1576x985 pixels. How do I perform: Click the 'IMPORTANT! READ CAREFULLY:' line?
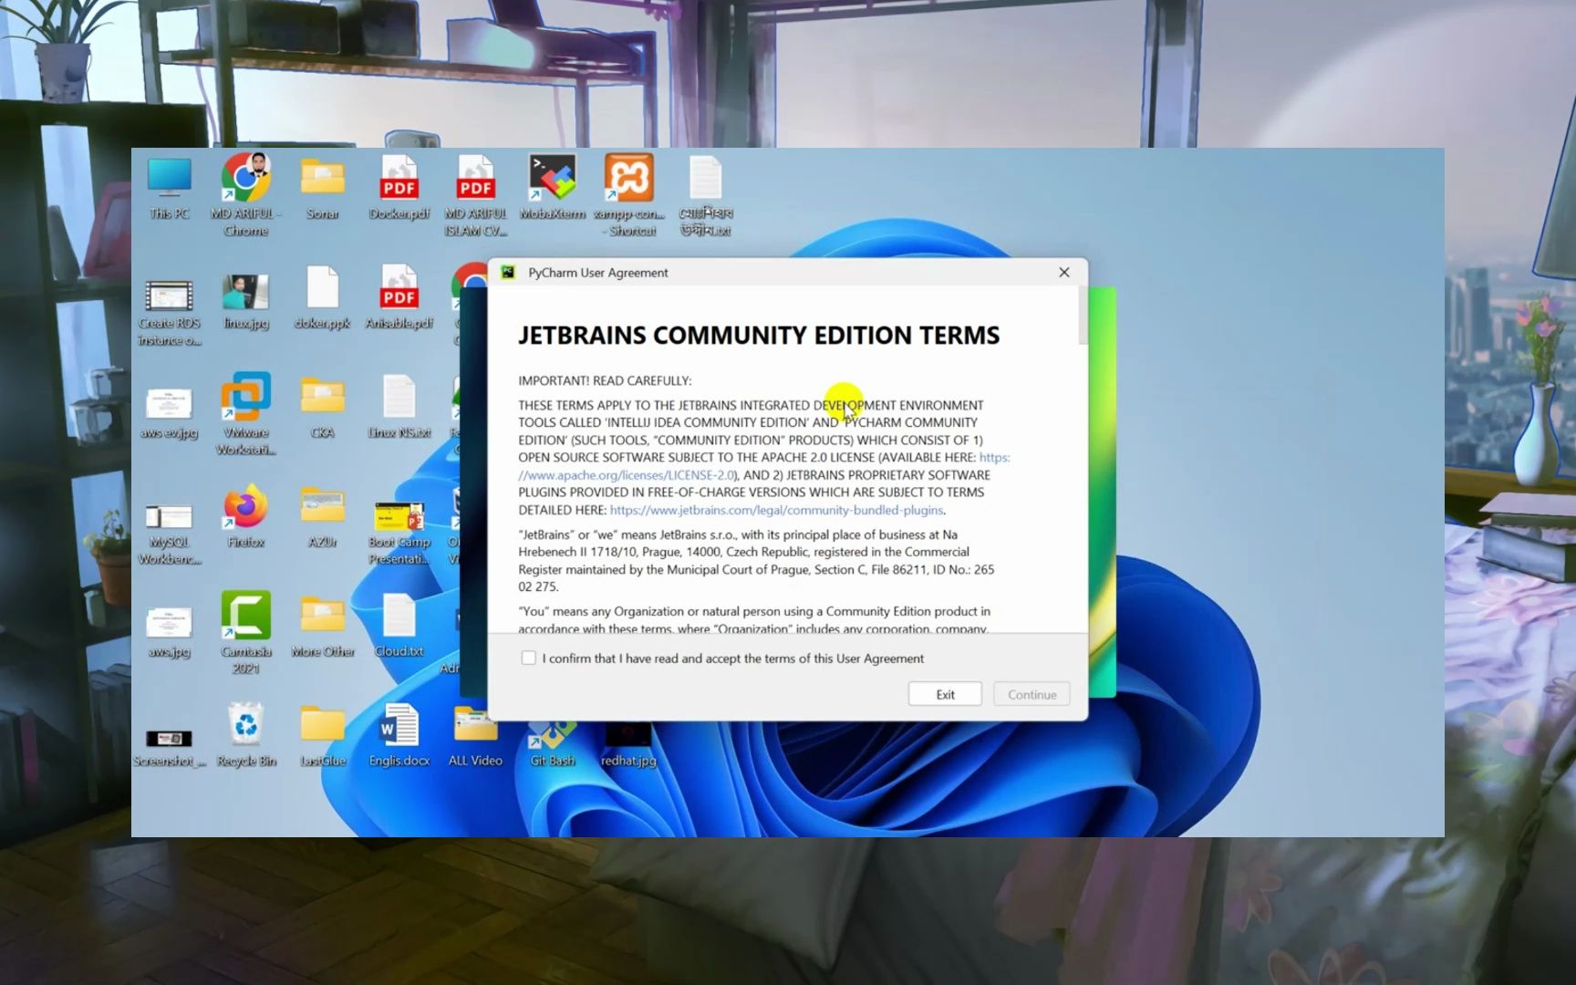click(605, 380)
